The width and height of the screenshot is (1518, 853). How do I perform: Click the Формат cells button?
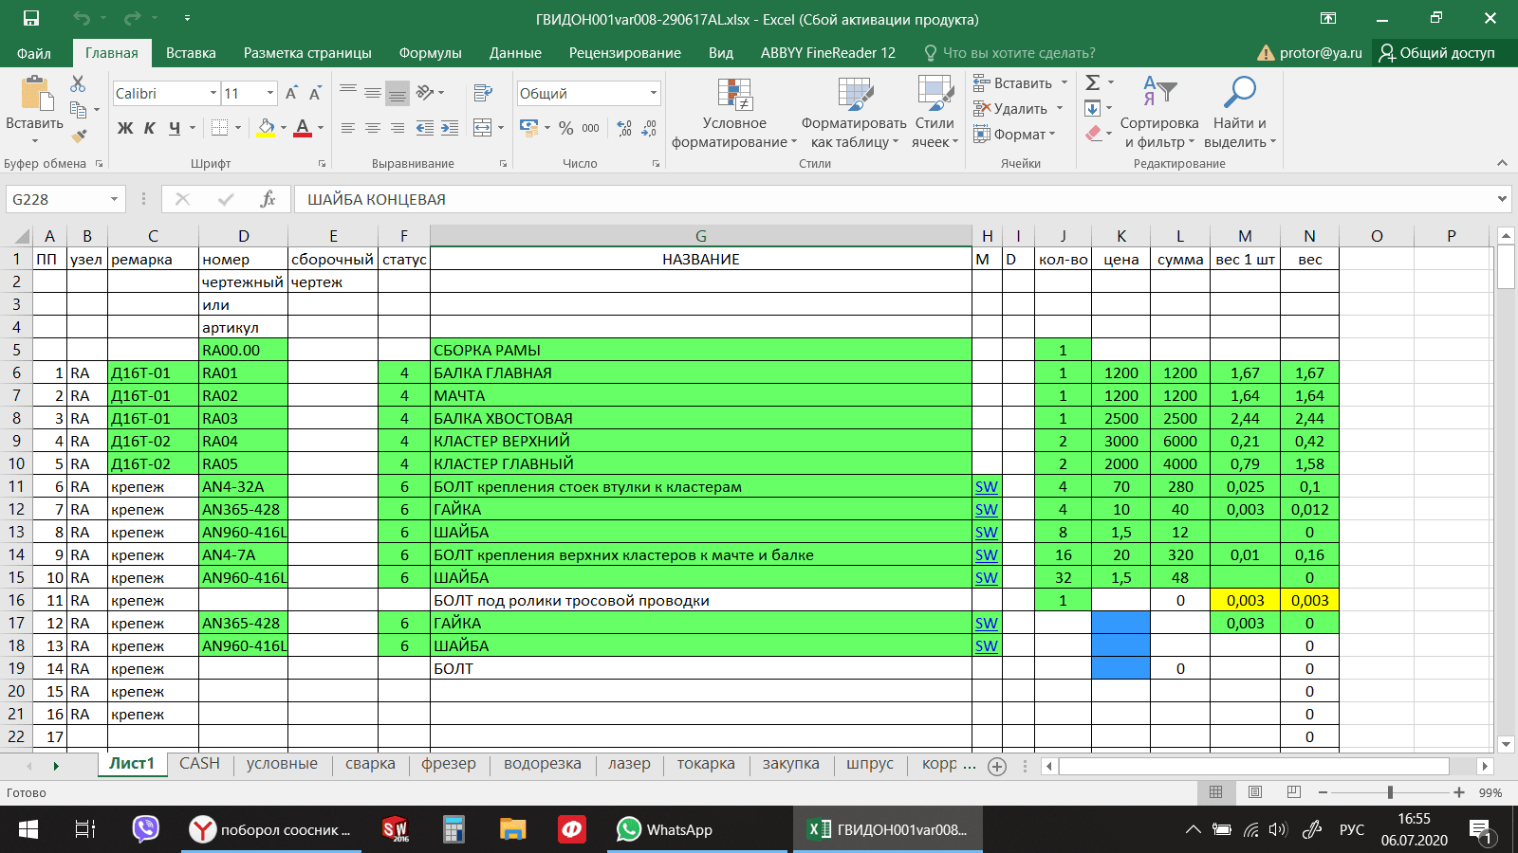pos(1015,134)
